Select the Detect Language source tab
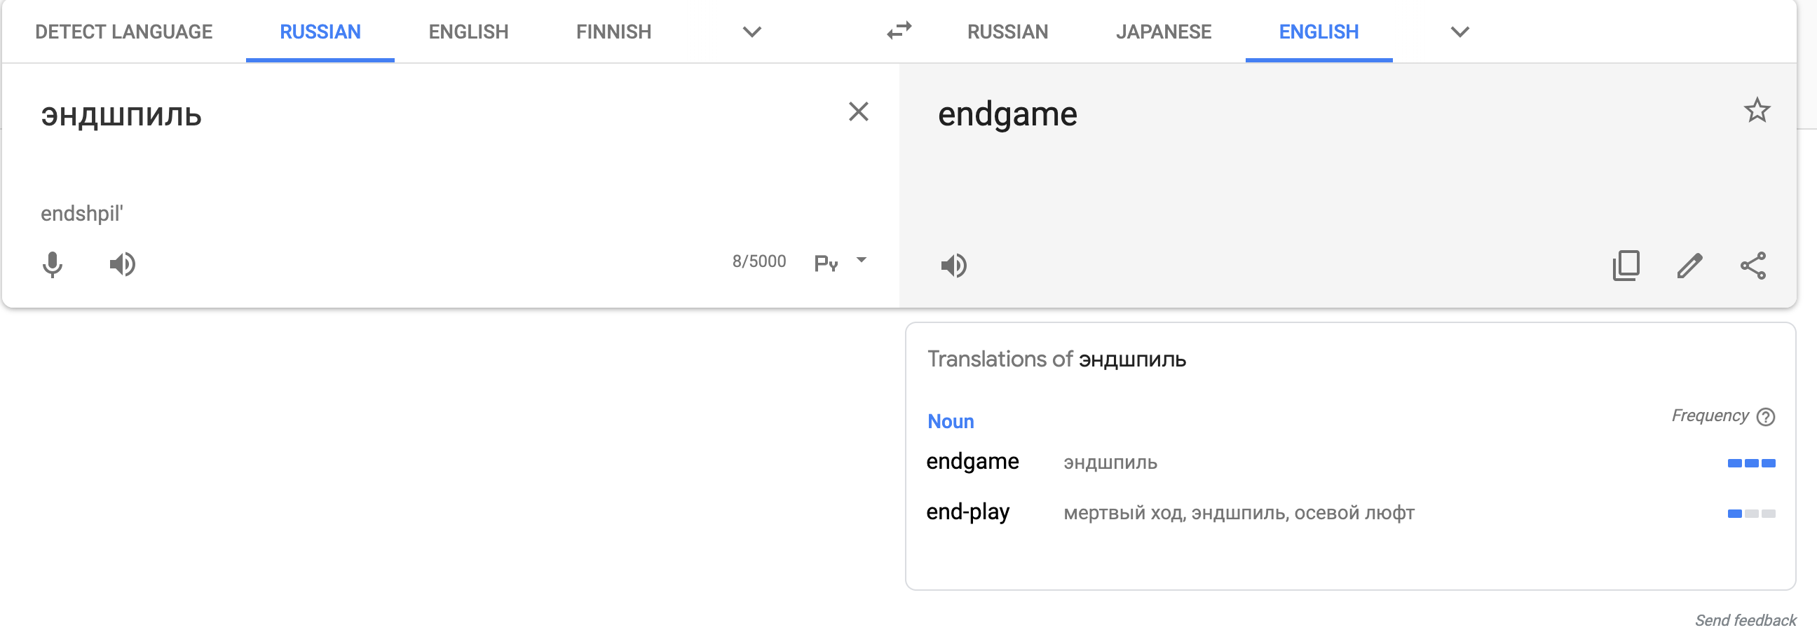1817x630 pixels. tap(123, 32)
